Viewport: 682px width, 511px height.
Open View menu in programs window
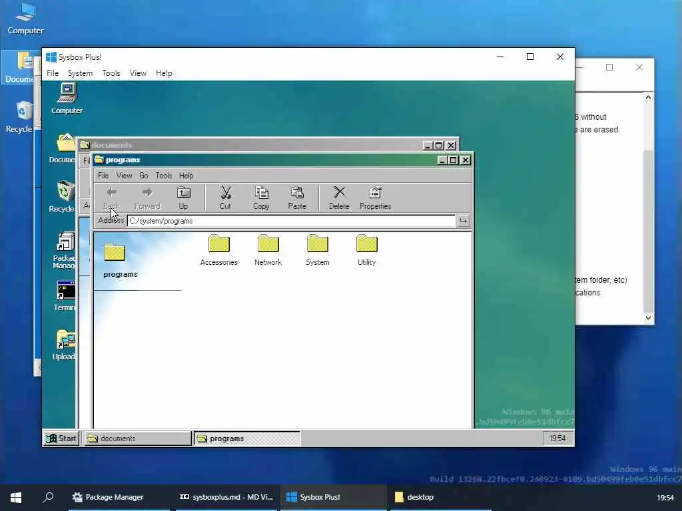tap(124, 176)
